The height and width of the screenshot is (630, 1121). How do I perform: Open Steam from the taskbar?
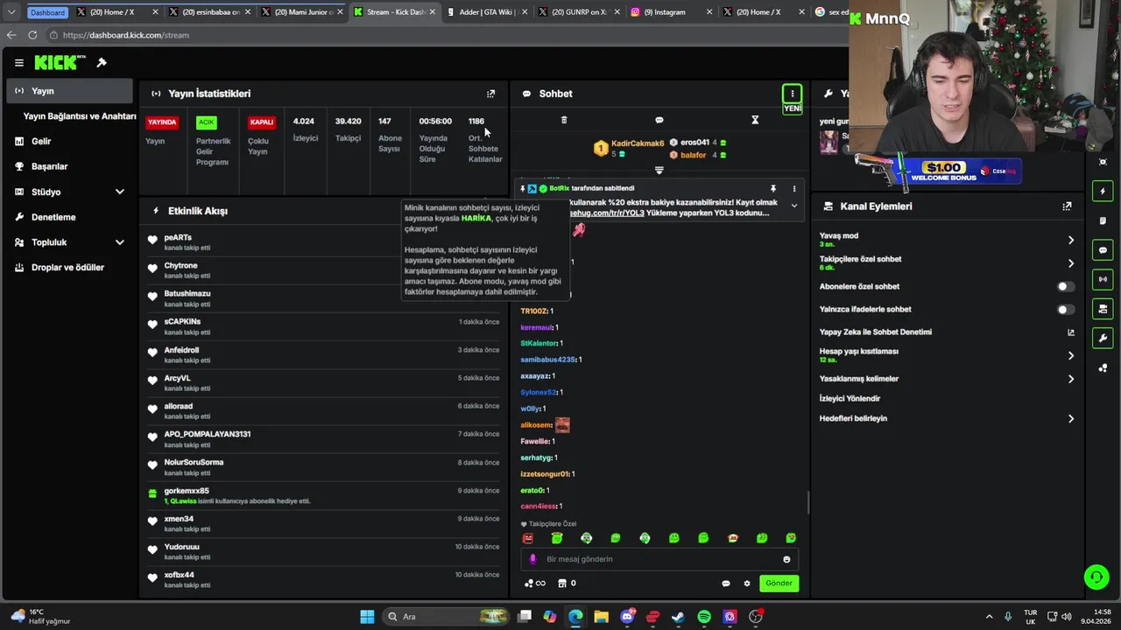point(678,617)
